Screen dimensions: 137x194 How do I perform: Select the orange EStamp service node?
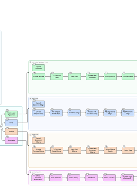[11, 132]
